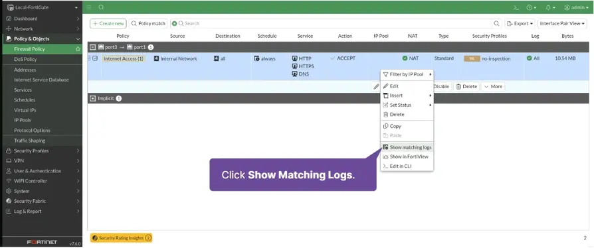Image resolution: width=594 pixels, height=248 pixels.
Task: Expand the Implicit policy section
Action: (92, 98)
